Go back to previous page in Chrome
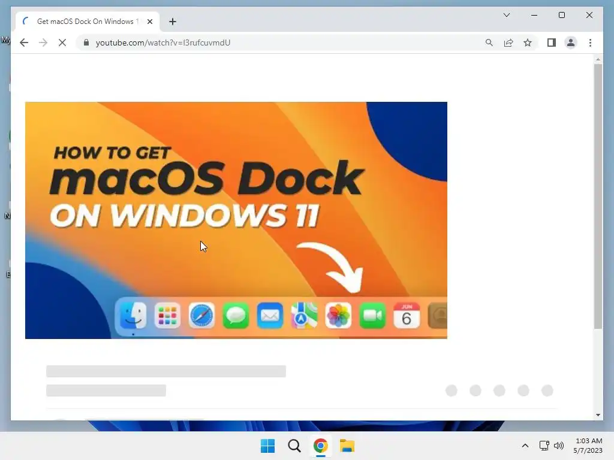 click(24, 43)
